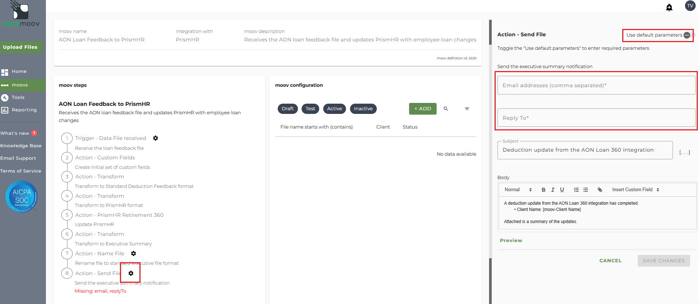Click the What's new notification badge
This screenshot has height=304, width=700.
coord(34,133)
